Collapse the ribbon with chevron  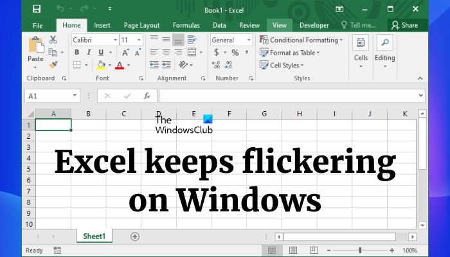[420, 78]
